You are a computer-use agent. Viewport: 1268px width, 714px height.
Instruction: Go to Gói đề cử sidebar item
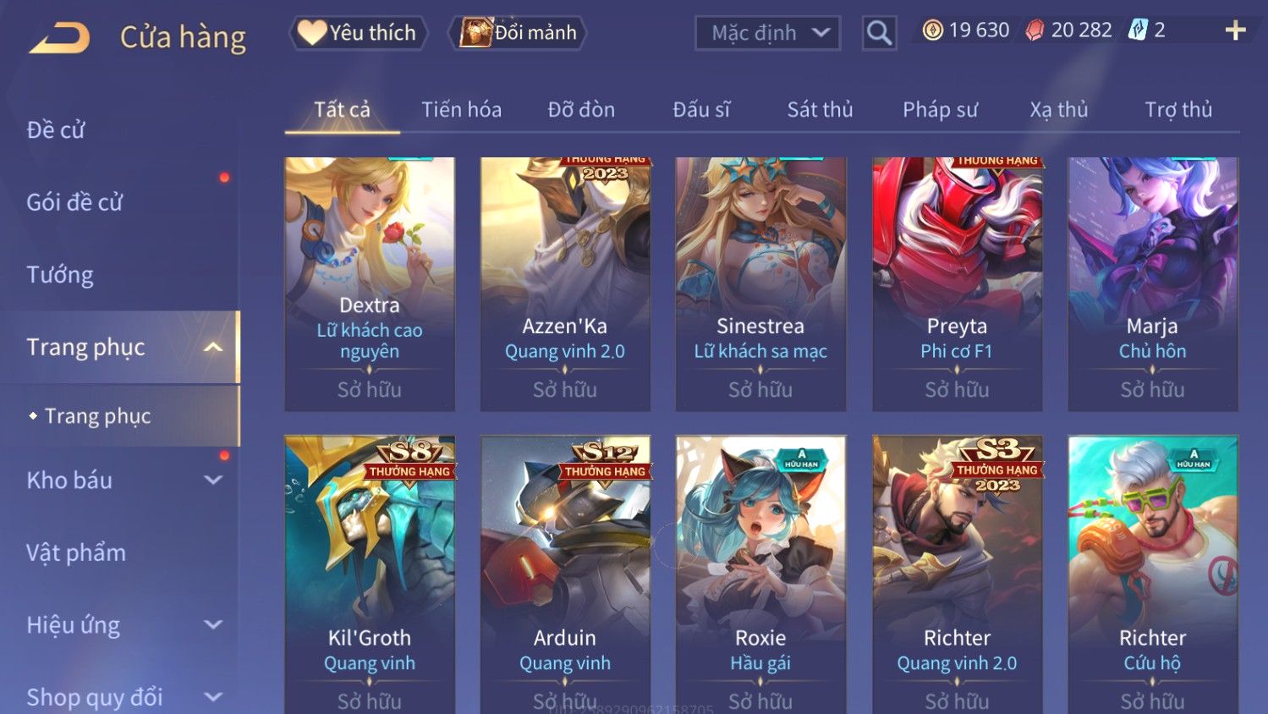74,202
